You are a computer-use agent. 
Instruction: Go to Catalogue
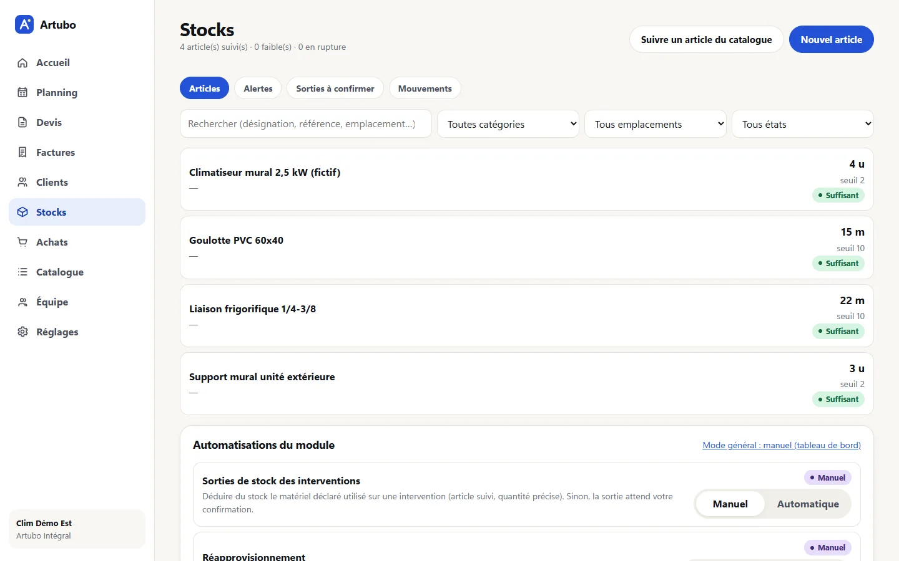77,272
